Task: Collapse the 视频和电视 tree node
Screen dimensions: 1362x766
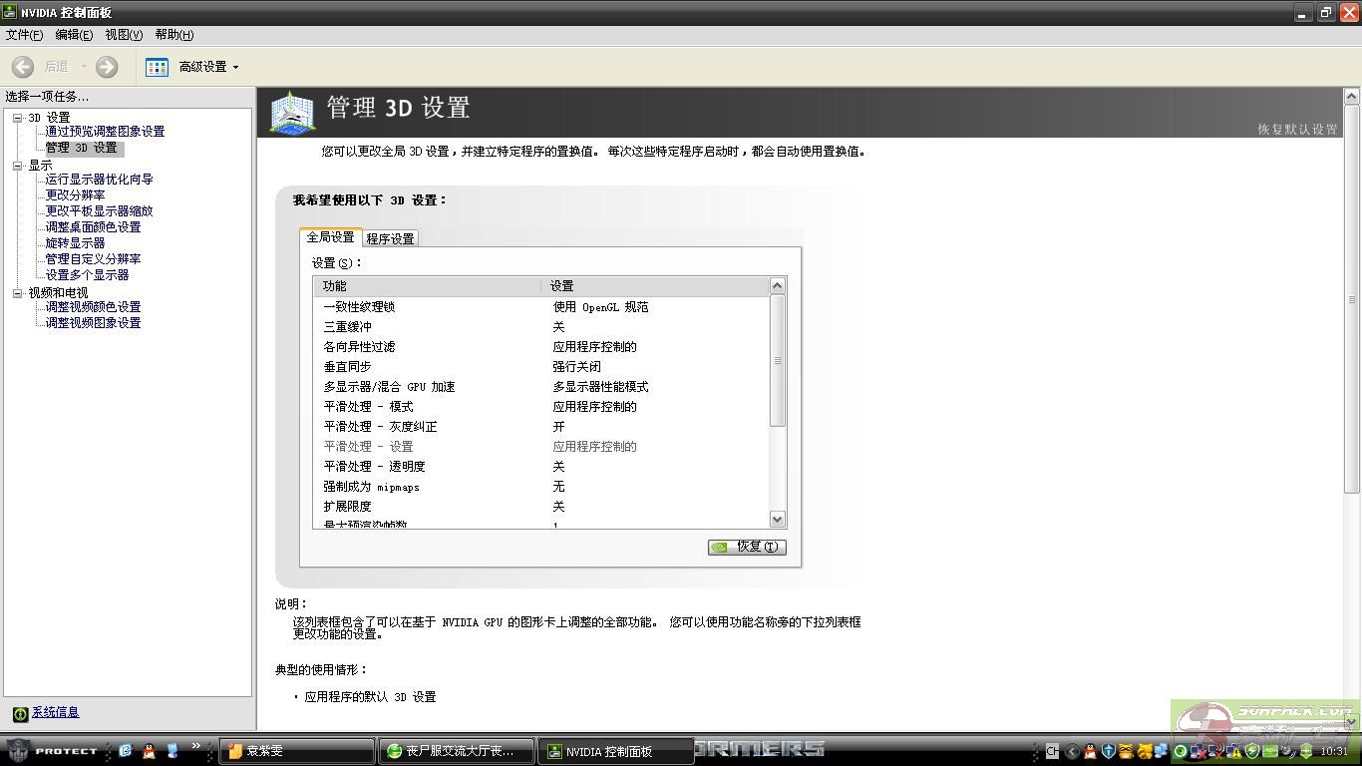Action: coord(17,293)
